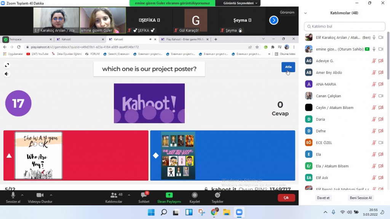Switch to Play Kahoot! Enter game PIN tab
Viewport: 390px width, 219px height.
pyautogui.click(x=184, y=39)
